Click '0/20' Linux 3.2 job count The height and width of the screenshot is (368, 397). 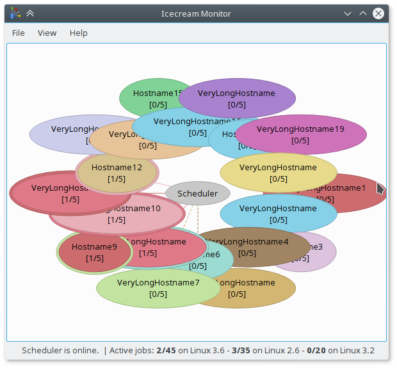[x=316, y=350]
